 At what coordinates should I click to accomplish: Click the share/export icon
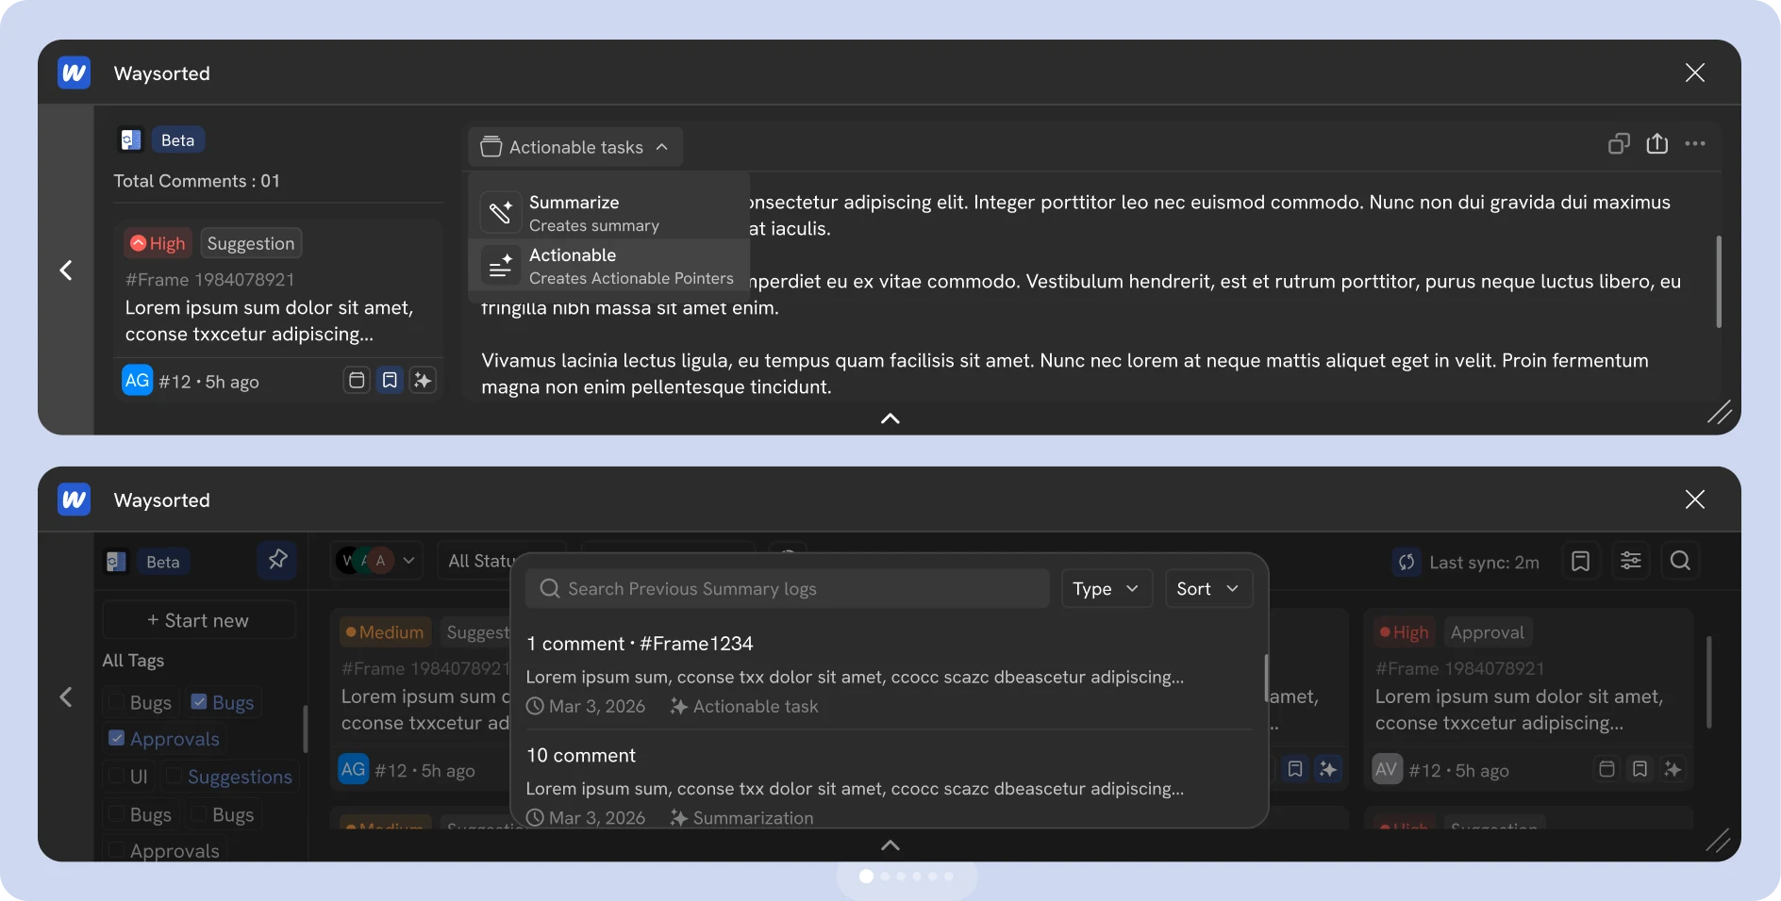point(1657,143)
